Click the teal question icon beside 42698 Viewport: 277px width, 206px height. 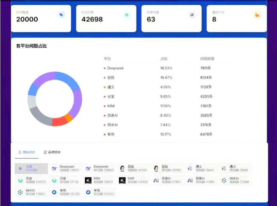(127, 15)
